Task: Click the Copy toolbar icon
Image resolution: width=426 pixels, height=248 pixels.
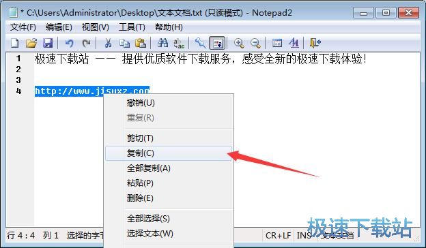Action: pos(125,43)
